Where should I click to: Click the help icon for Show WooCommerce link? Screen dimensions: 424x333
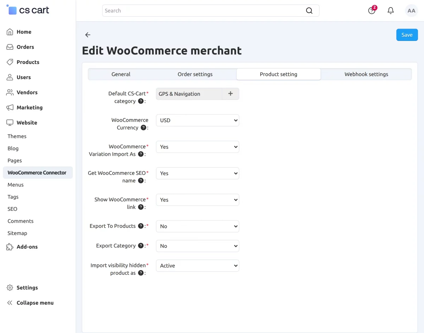(141, 207)
